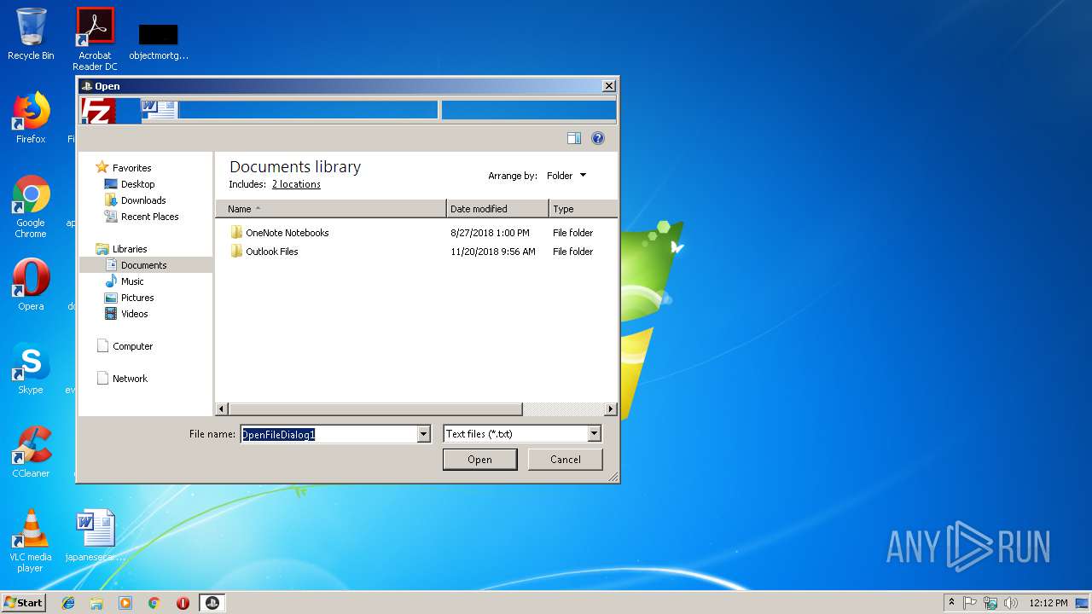Launch CCleaner from the desktop
This screenshot has height=614, width=1092.
coord(31,451)
